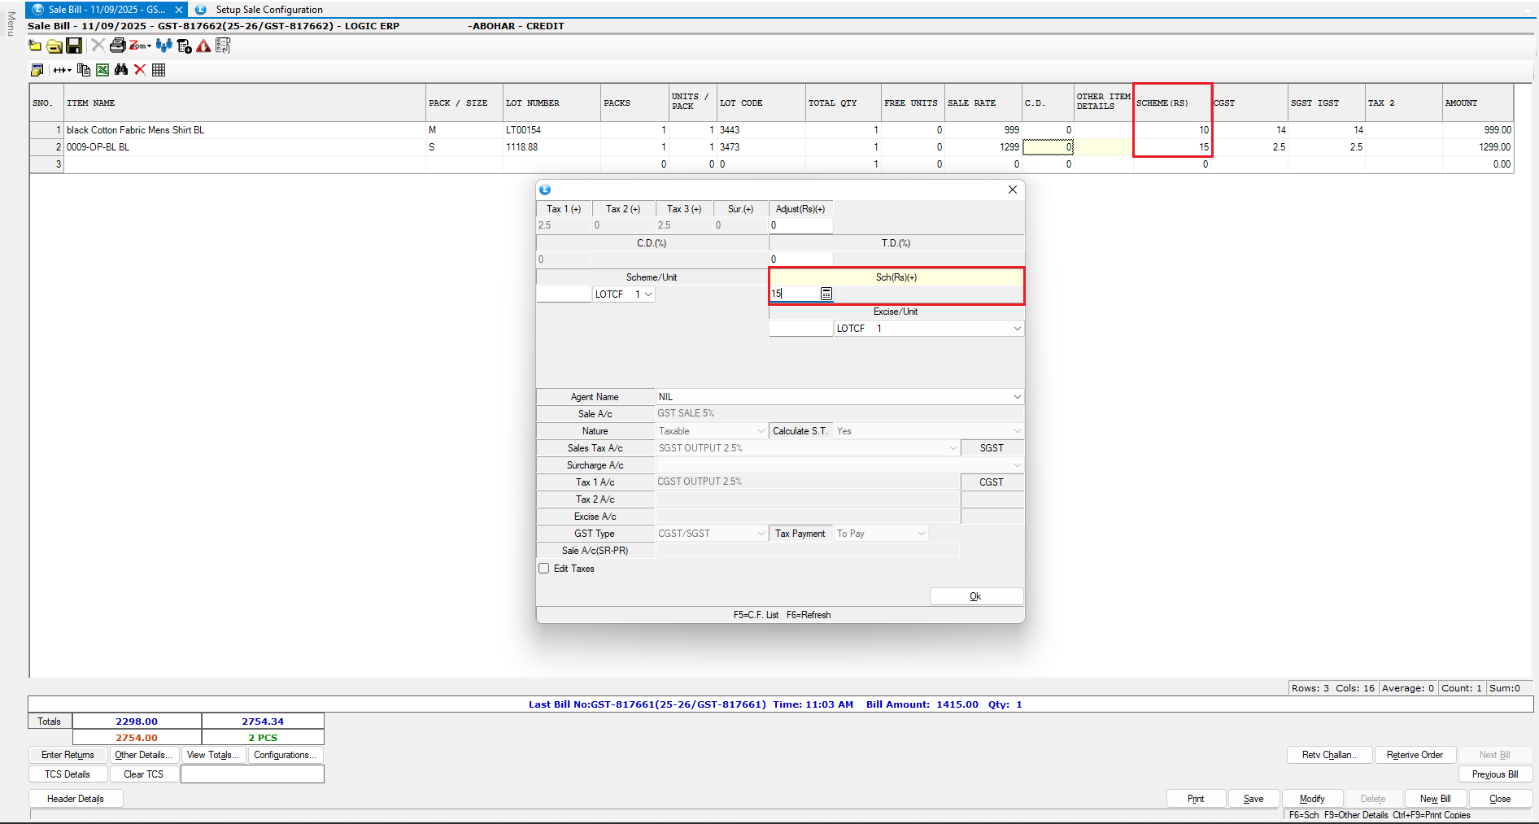This screenshot has height=824, width=1539.
Task: Click the Header Details button
Action: tap(76, 799)
